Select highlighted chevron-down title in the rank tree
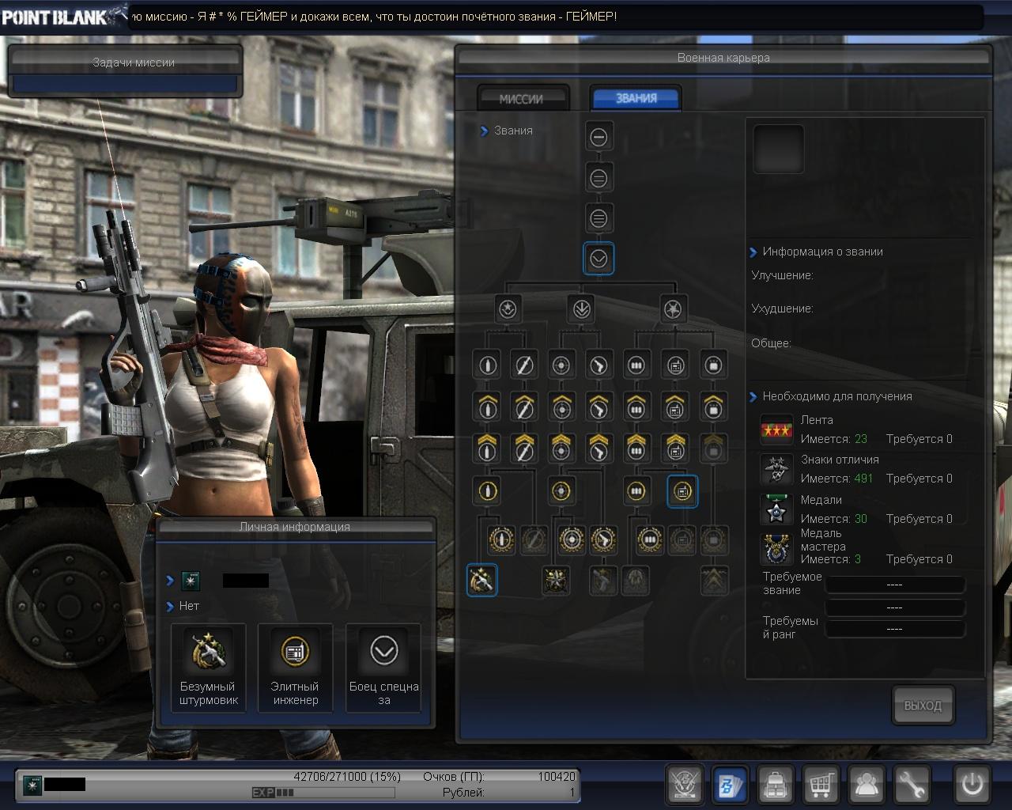This screenshot has height=810, width=1012. click(x=599, y=259)
